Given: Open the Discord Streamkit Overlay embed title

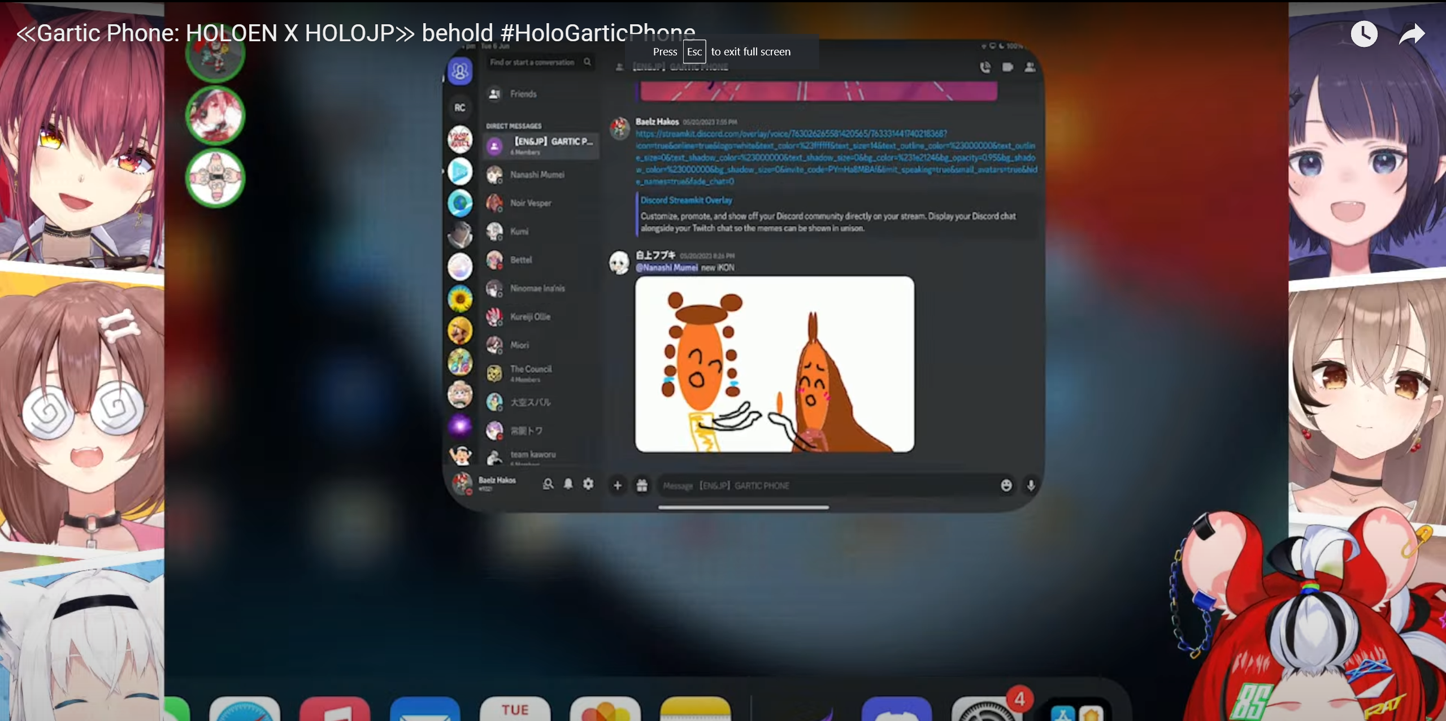Looking at the screenshot, I should point(687,200).
